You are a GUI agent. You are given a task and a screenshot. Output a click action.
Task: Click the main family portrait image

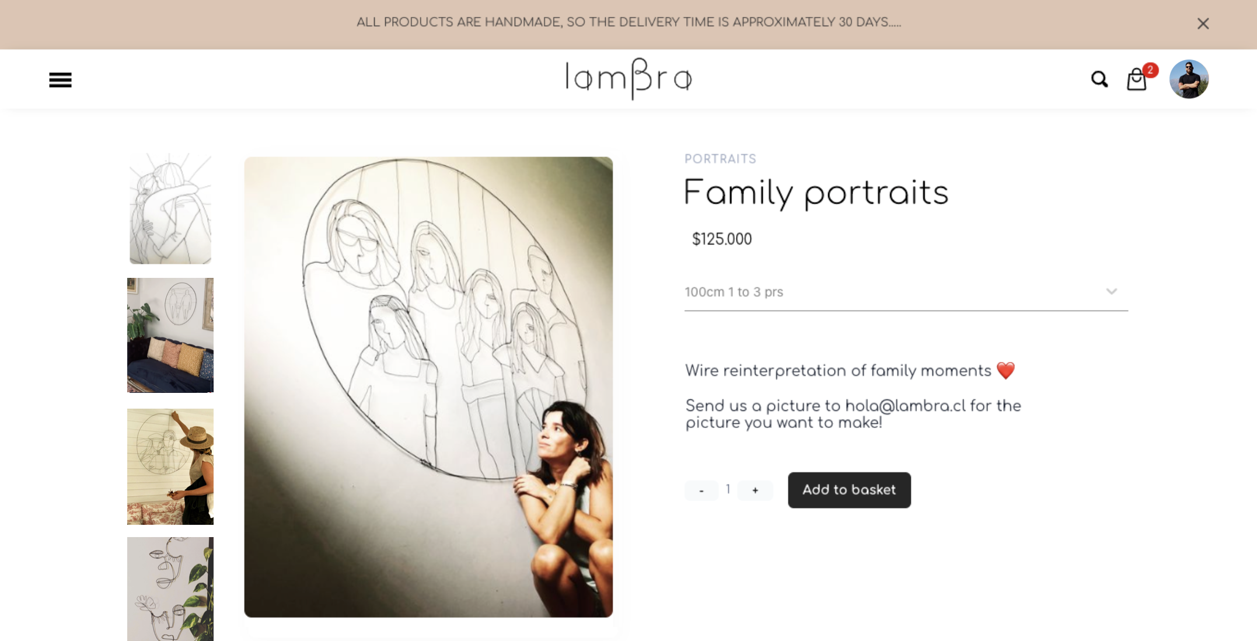tap(428, 386)
